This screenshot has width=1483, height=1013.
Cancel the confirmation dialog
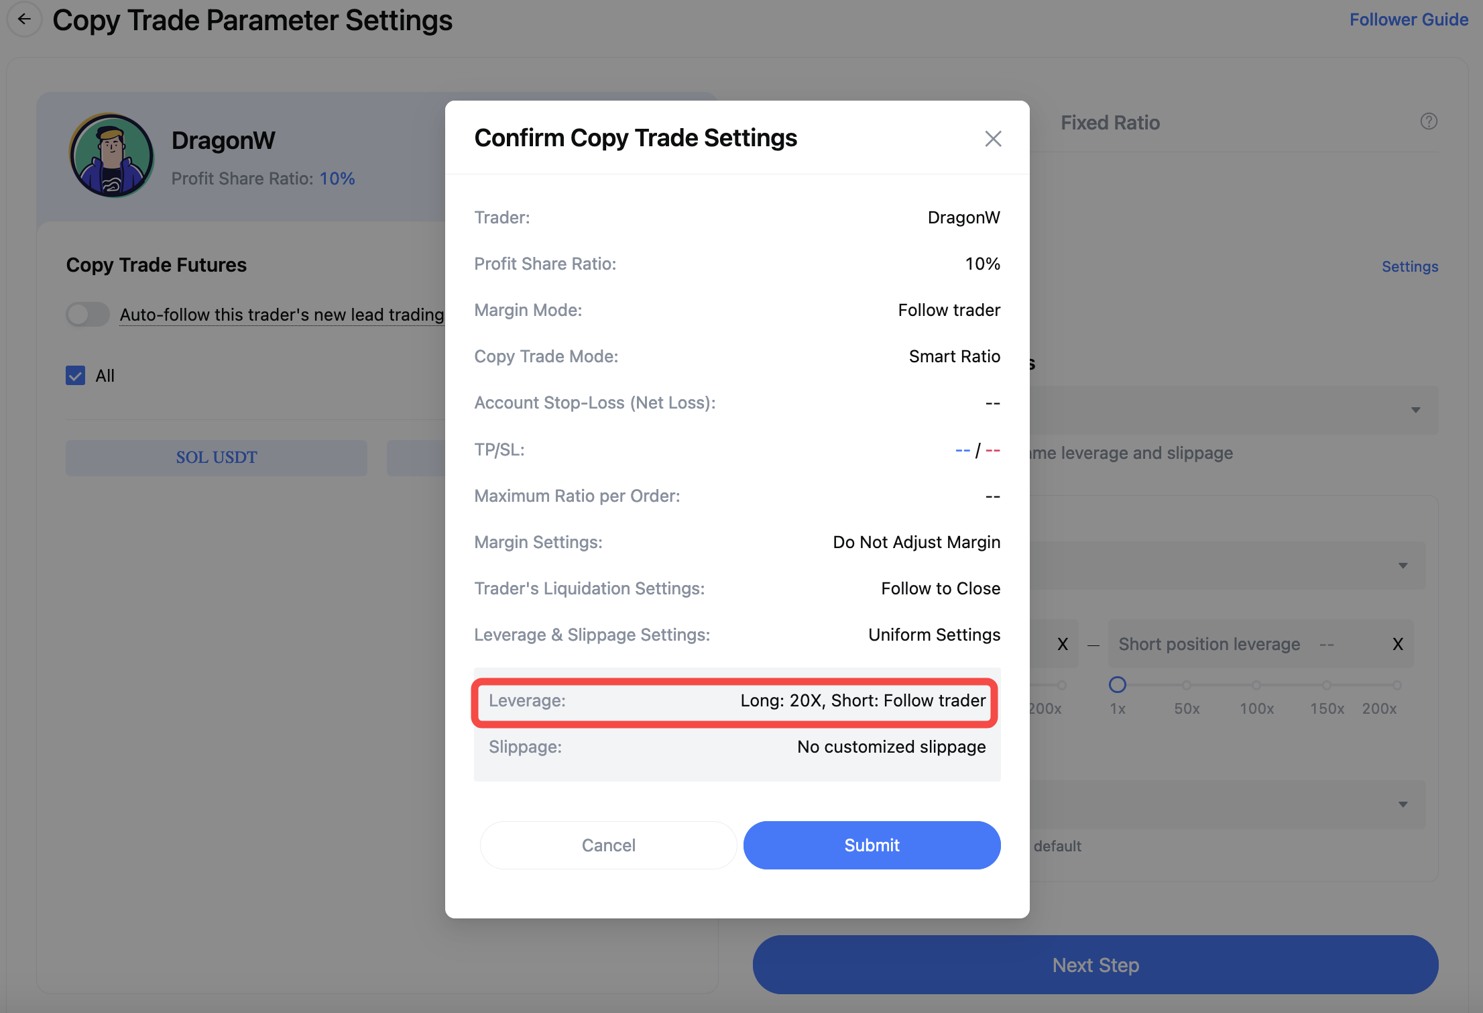point(608,845)
